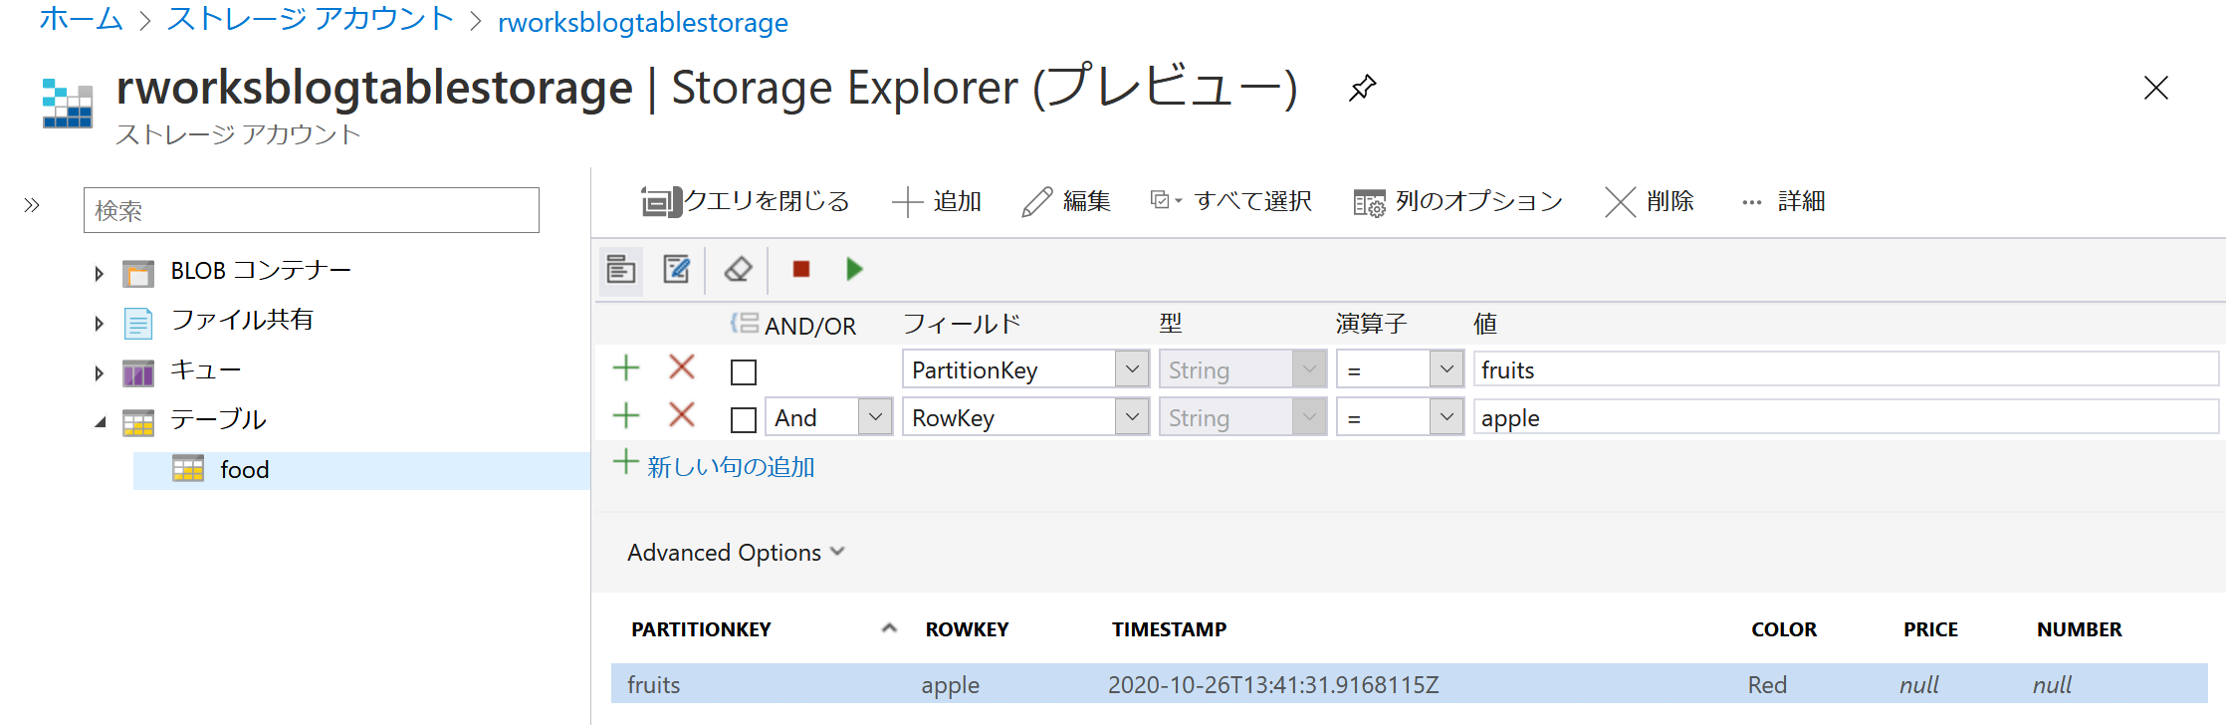Add a clause after the PartitionKey row
Viewport: 2226px width, 725px height.
coord(626,368)
